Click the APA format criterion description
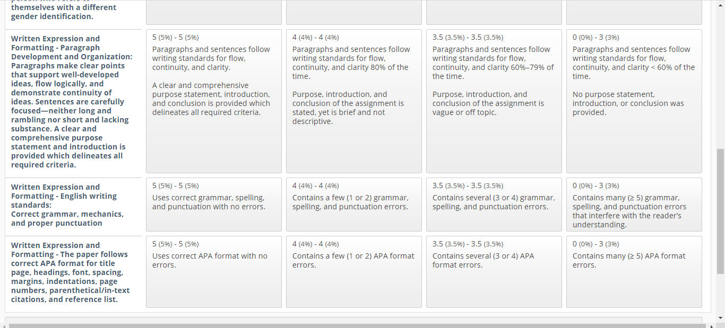Image resolution: width=725 pixels, height=328 pixels. [70, 272]
